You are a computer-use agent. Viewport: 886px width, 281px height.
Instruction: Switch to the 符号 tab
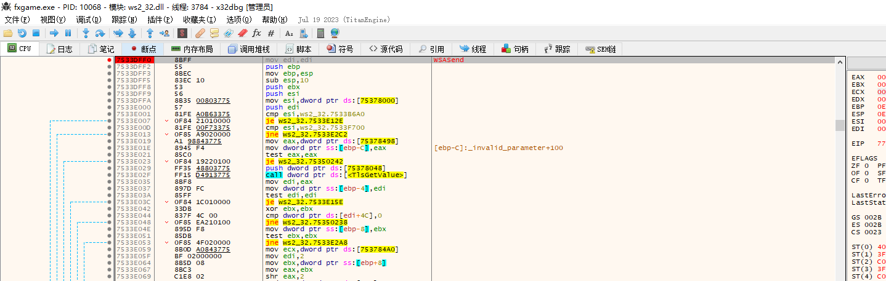(x=339, y=49)
